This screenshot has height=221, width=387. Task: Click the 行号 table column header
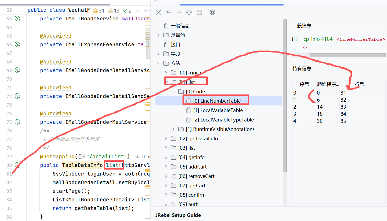(x=359, y=84)
